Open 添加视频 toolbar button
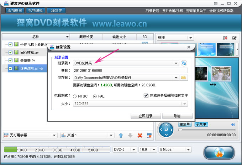Image resolution: width=242 pixels, height=165 pixels. click(x=15, y=10)
